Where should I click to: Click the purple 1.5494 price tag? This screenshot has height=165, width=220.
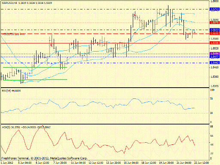tap(214, 53)
